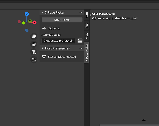Click the Z axis on navigation gizmo
The width and height of the screenshot is (159, 126).
(27, 14)
